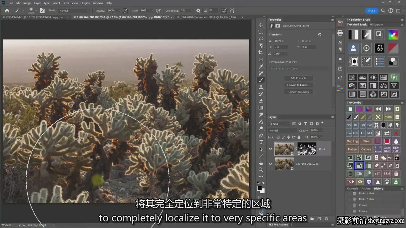Viewport: 406px width, 228px height.
Task: Click the TK9 person mask icon
Action: coord(353,48)
